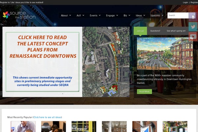Image resolution: width=198 pixels, height=132 pixels.
Task: Open the brick building with flag thumbnail
Action: 145,126
